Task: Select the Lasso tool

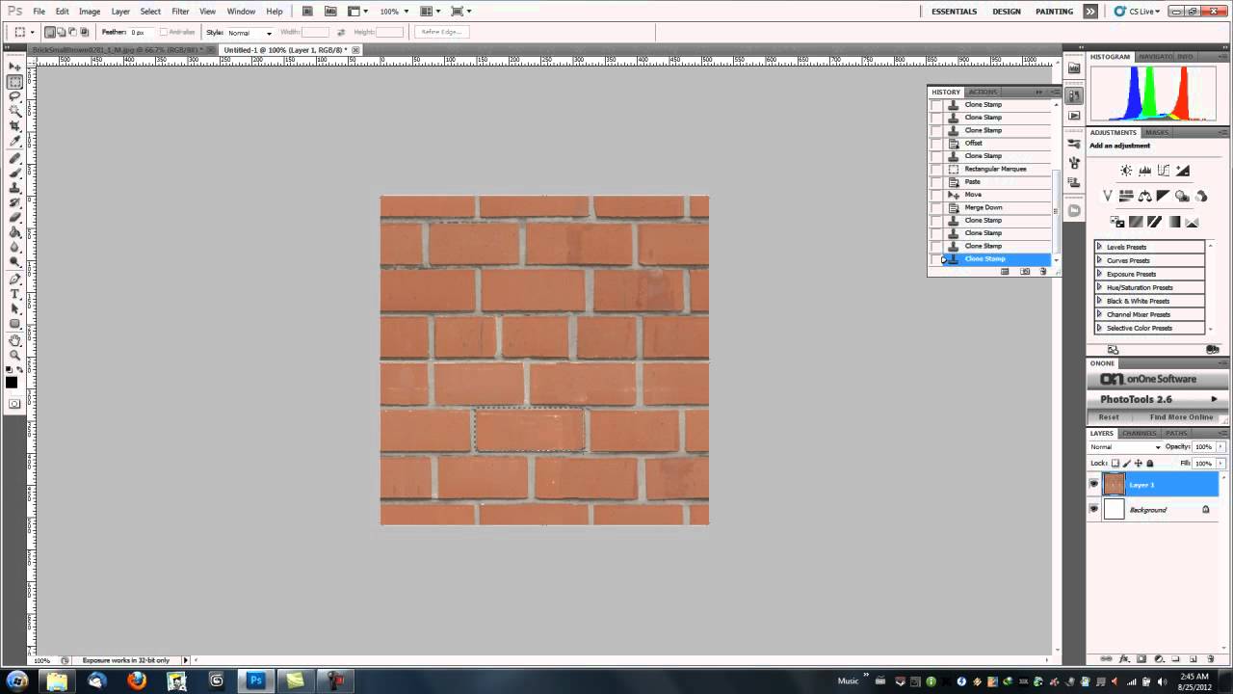Action: (x=14, y=96)
